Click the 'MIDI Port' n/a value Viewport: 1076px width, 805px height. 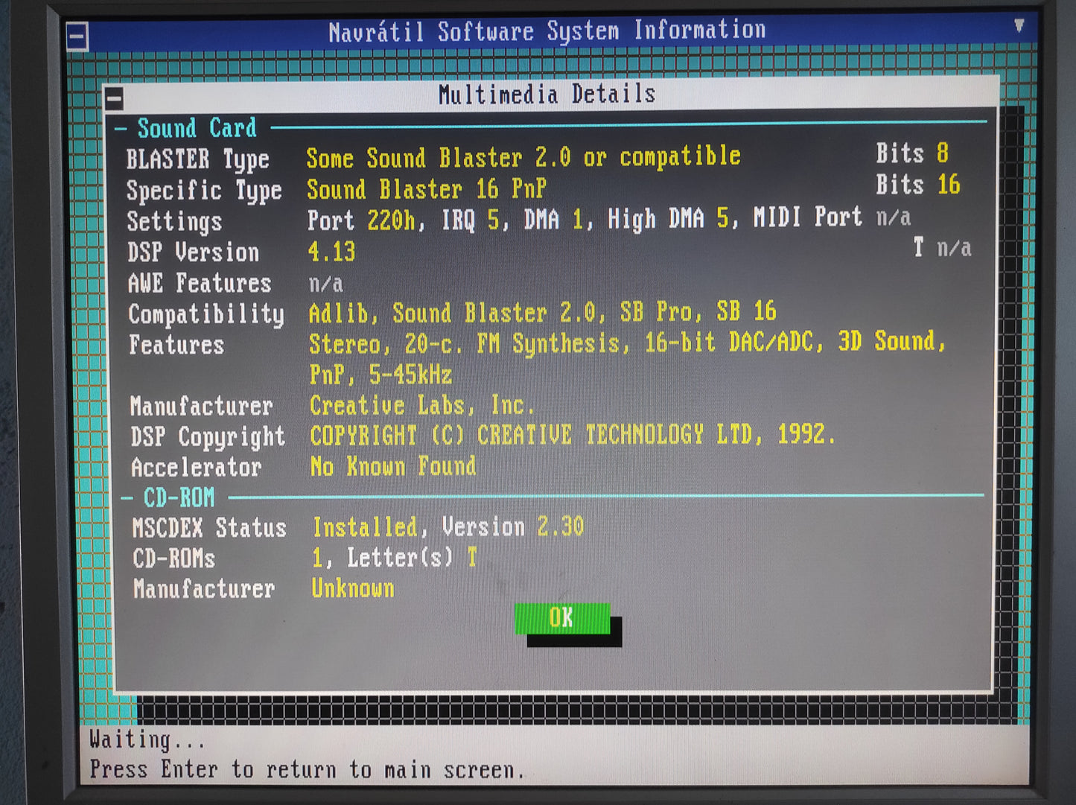[894, 217]
